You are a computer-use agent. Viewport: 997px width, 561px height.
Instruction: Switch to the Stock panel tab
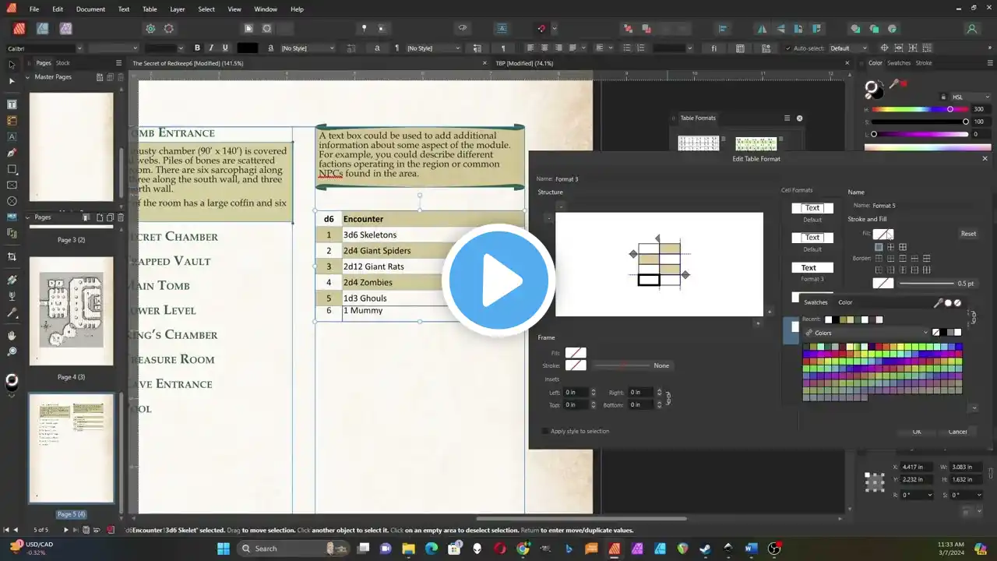[62, 63]
